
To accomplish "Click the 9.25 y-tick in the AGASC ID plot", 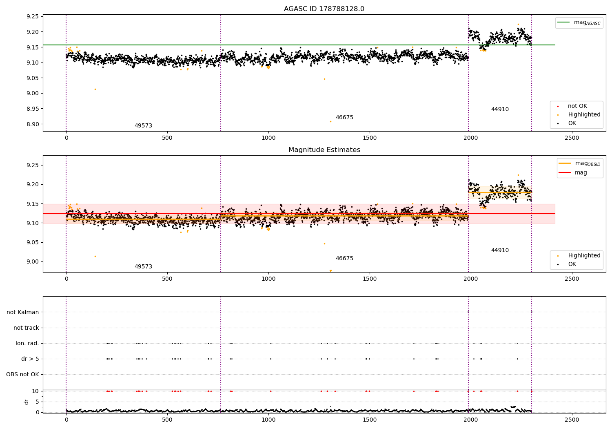I will 33,17.
